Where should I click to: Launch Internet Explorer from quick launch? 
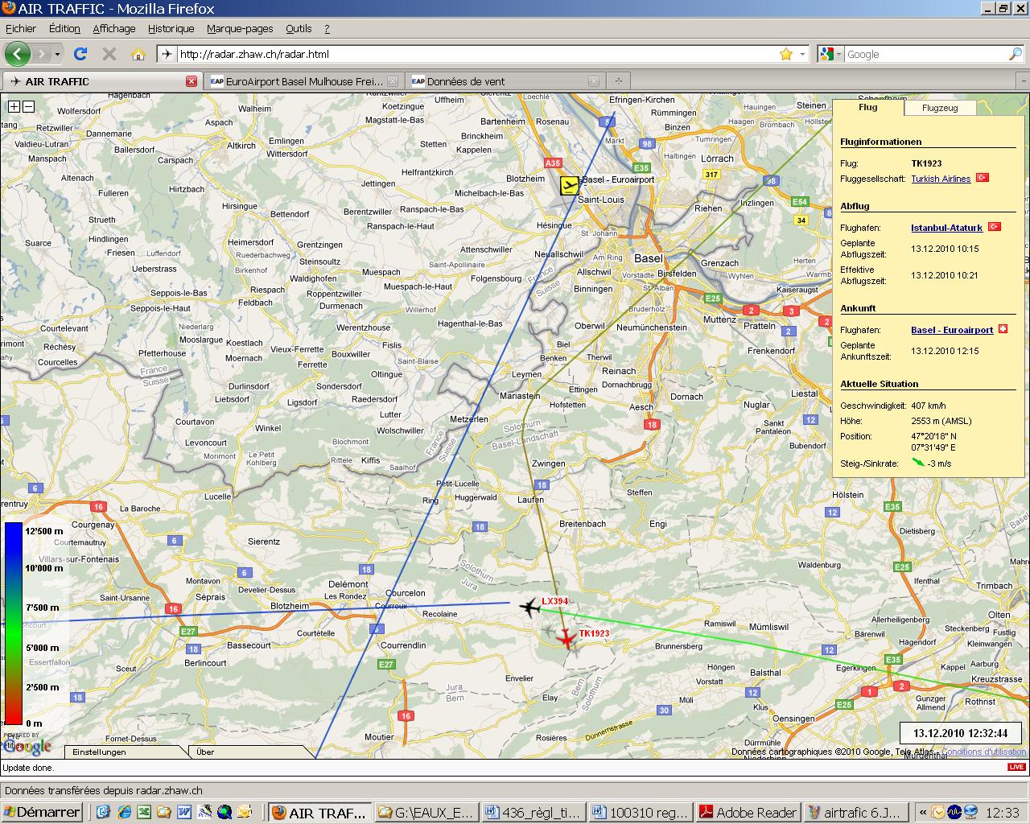[x=124, y=812]
